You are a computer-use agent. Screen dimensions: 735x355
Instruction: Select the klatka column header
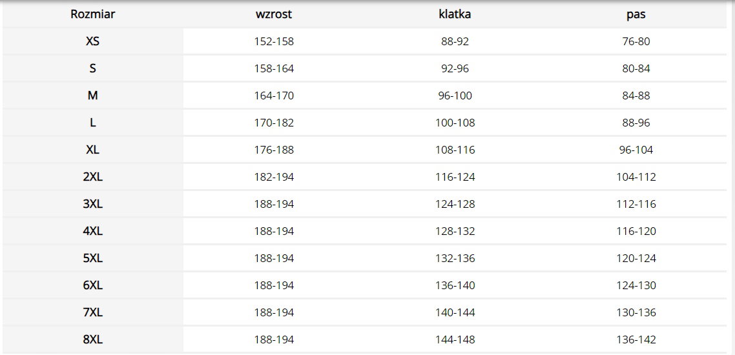pyautogui.click(x=455, y=14)
